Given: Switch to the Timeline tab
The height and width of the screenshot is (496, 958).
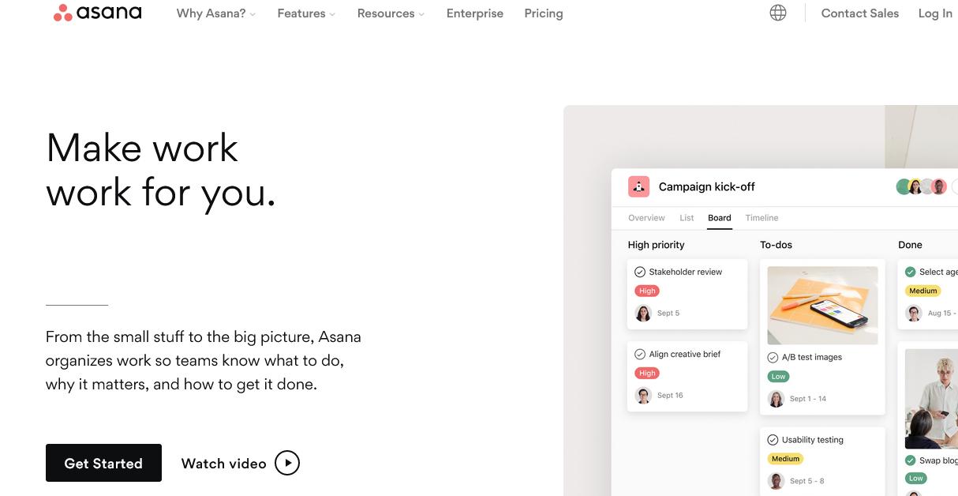Looking at the screenshot, I should click(x=762, y=218).
